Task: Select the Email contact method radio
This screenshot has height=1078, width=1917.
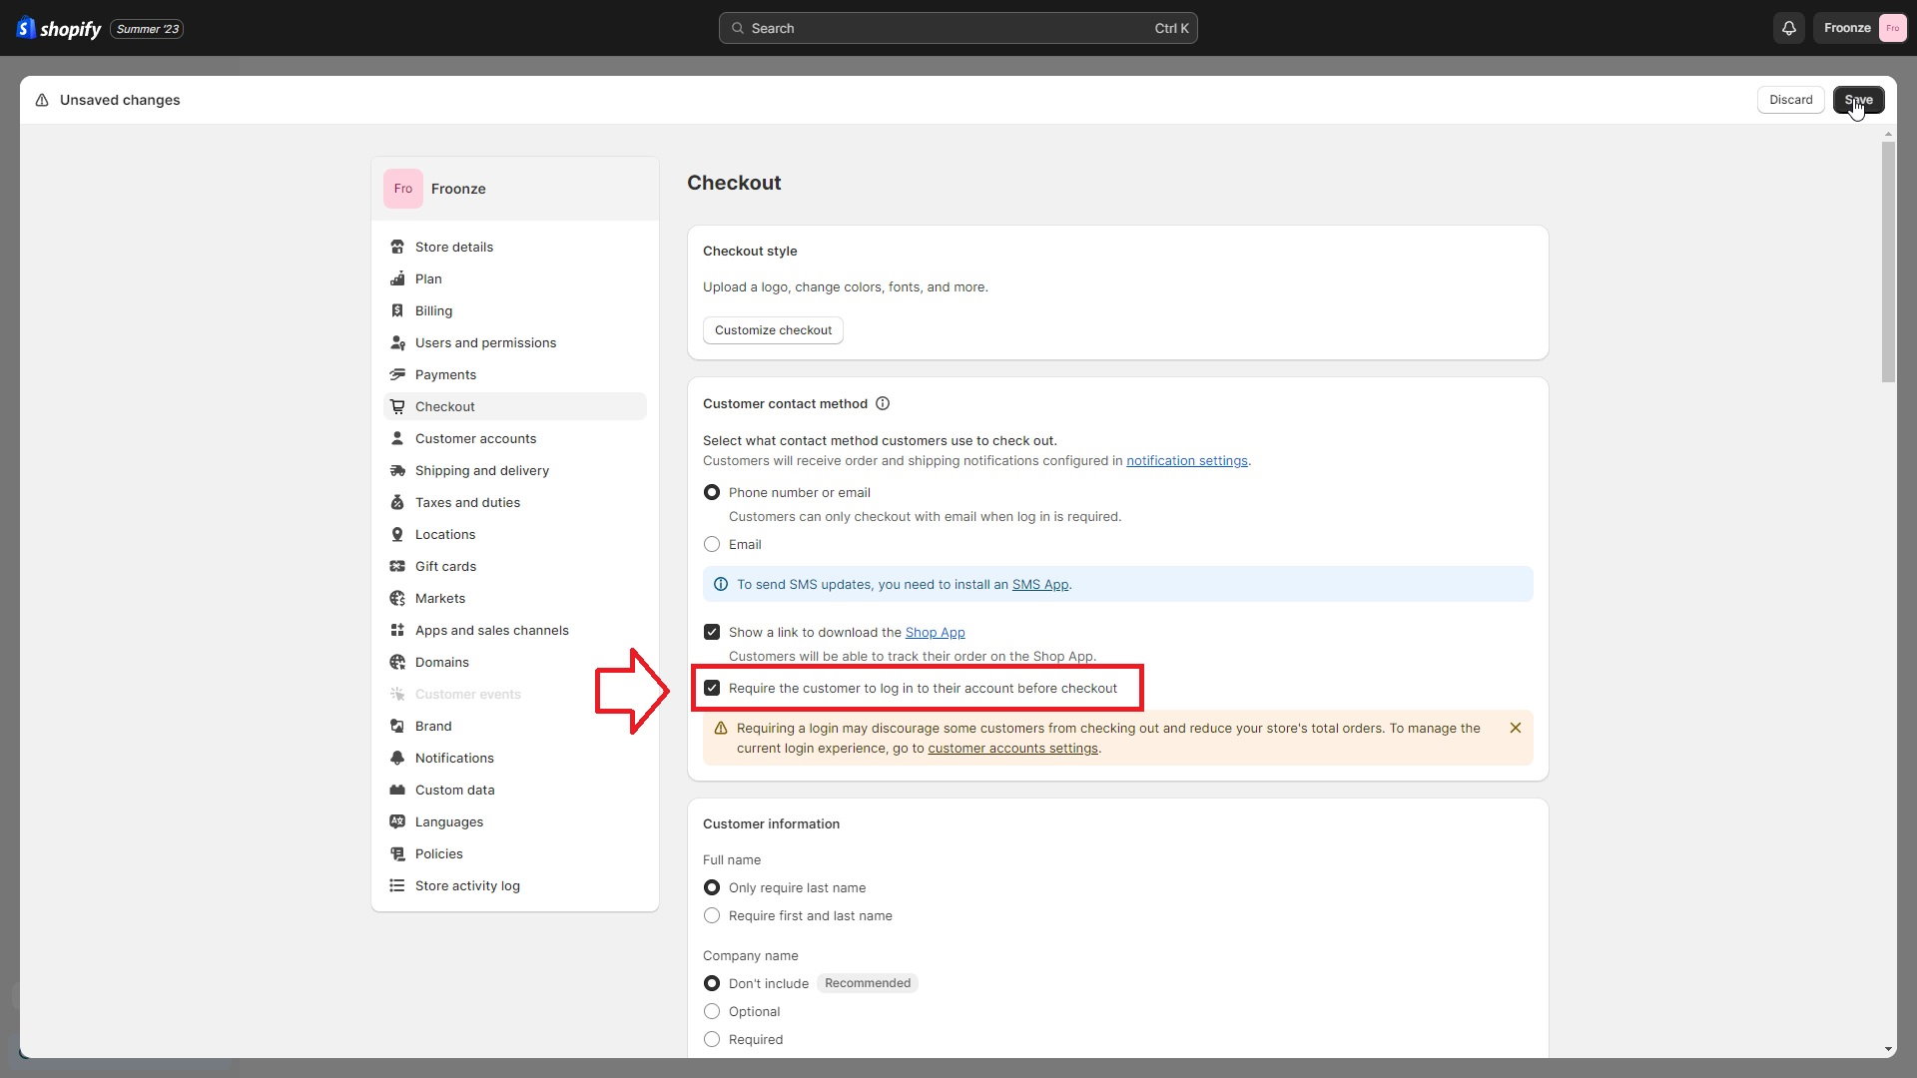Action: pyautogui.click(x=712, y=545)
